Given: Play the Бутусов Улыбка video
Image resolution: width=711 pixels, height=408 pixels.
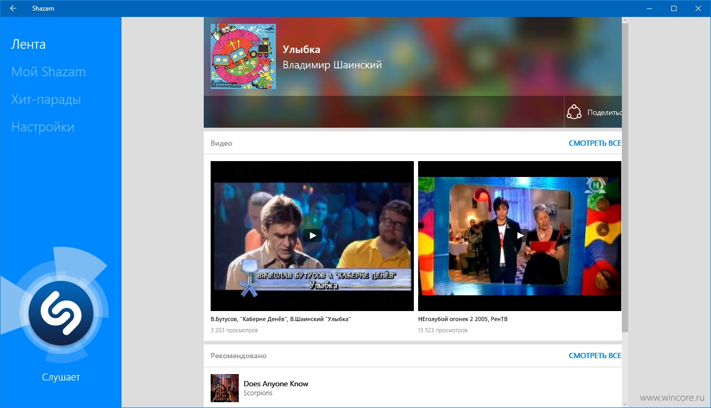Looking at the screenshot, I should click(x=312, y=236).
